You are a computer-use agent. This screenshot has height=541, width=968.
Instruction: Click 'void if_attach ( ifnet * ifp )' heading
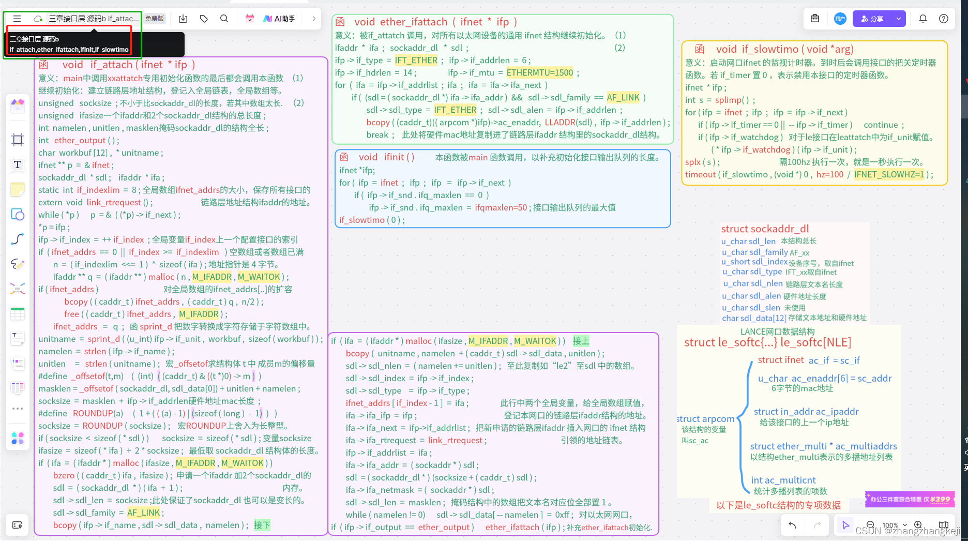click(x=129, y=65)
